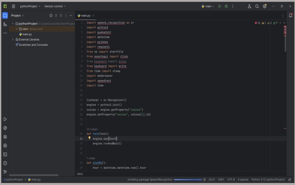Screen dimensions: 295x185
Task: Change CRLF line separator
Action: pyautogui.click(x=221, y=180)
